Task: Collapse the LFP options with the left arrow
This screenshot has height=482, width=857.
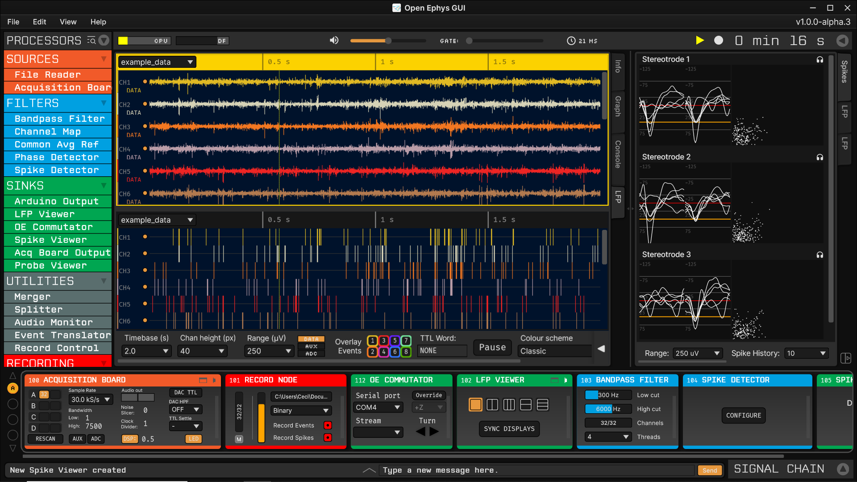Action: (x=601, y=349)
